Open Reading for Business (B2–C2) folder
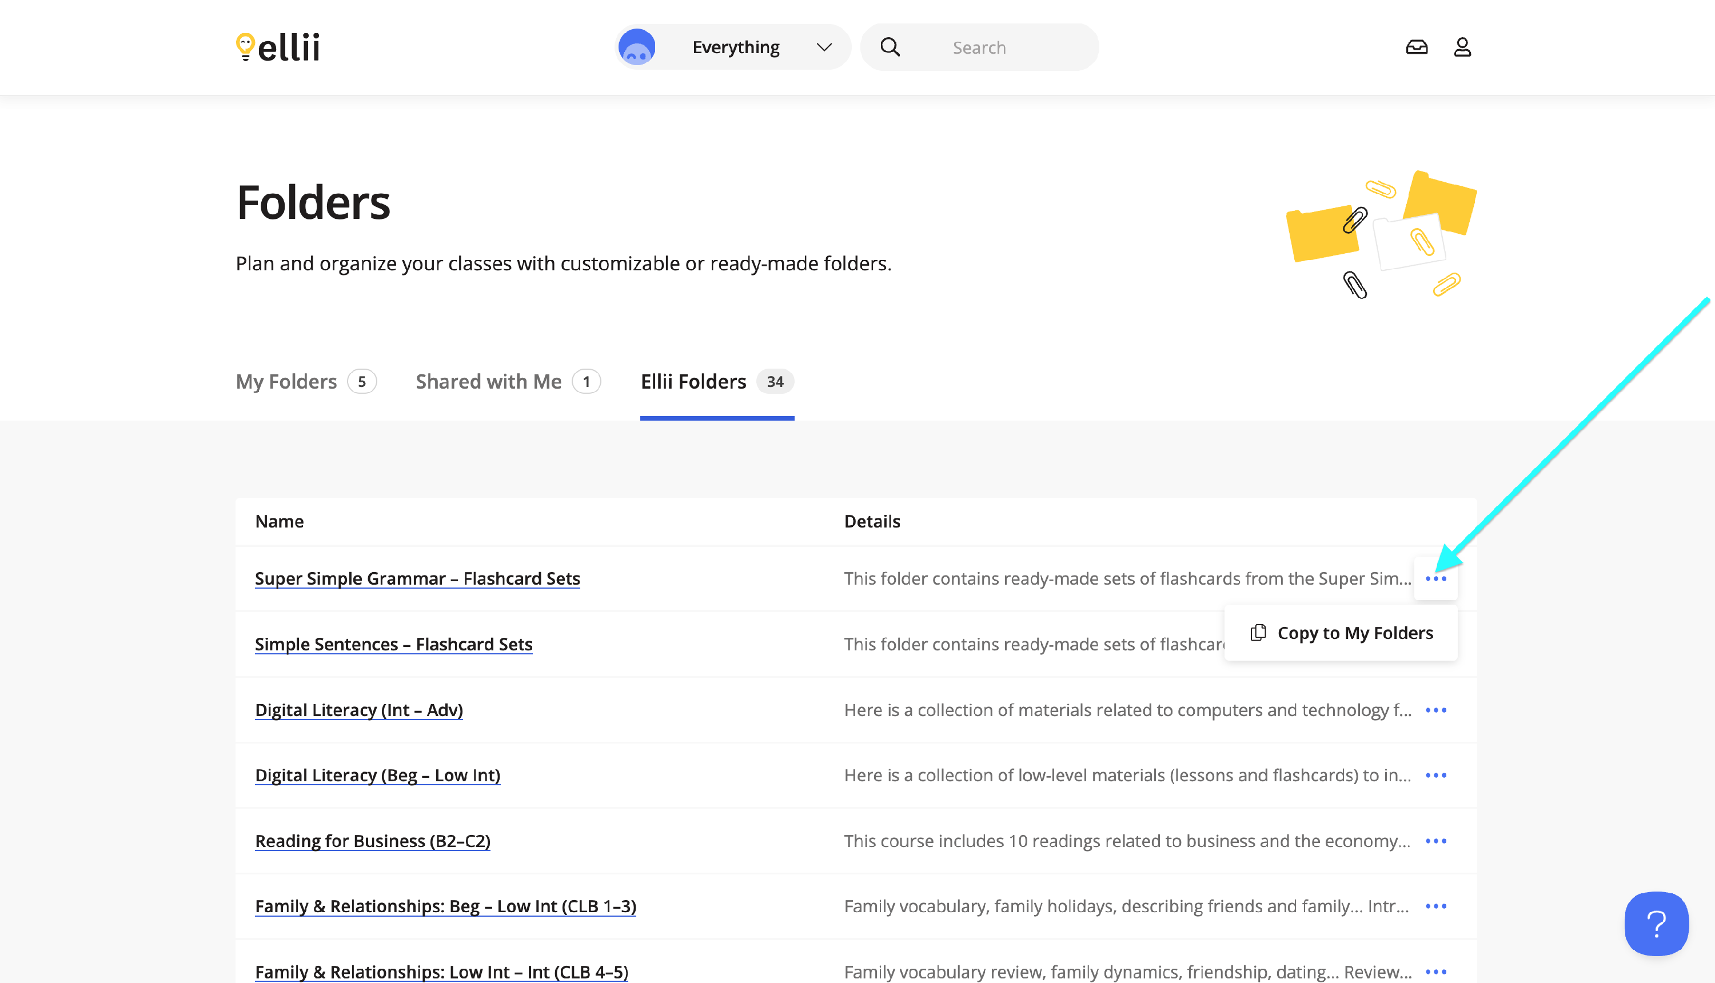 click(x=373, y=841)
